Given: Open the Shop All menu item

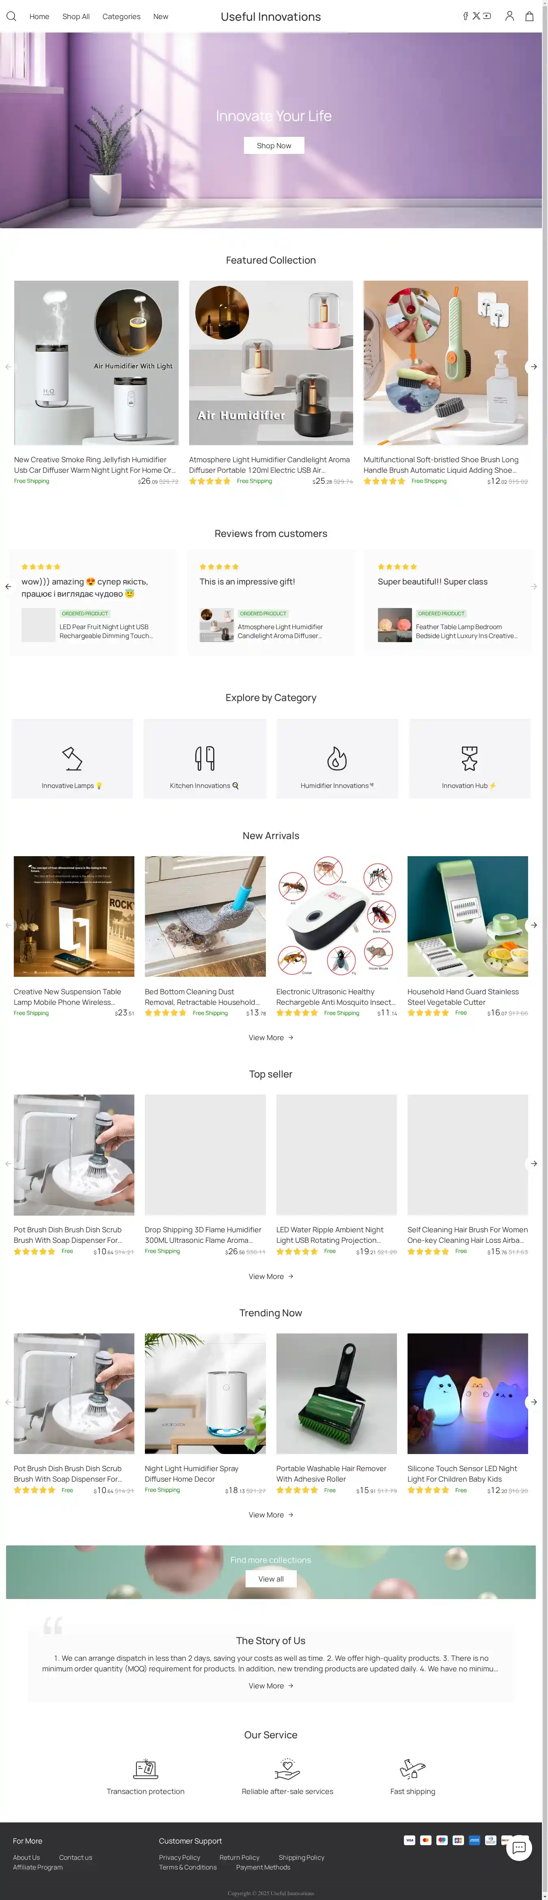Looking at the screenshot, I should click(x=76, y=16).
